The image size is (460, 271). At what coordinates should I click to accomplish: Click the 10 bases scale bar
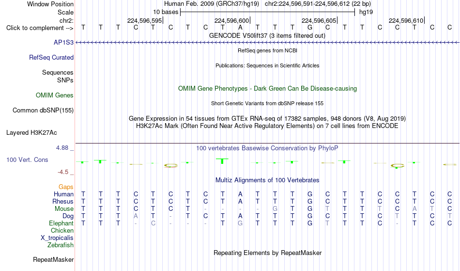267,12
